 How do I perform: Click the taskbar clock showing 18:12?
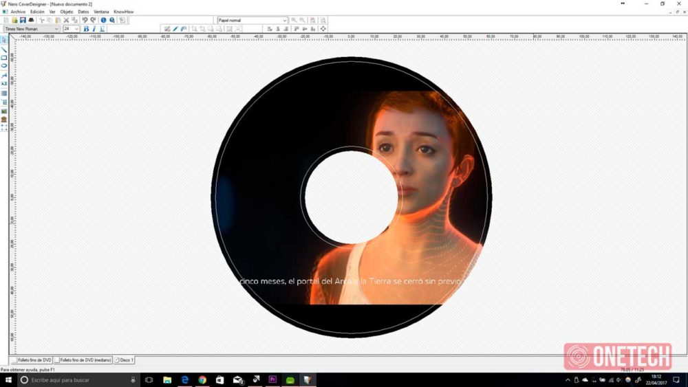pyautogui.click(x=656, y=380)
